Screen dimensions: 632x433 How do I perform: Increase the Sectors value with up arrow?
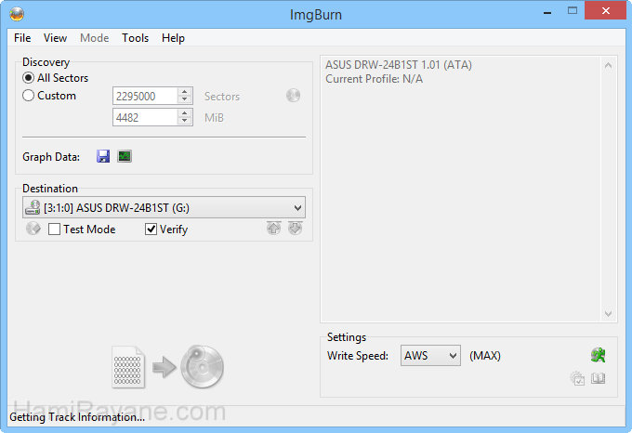(185, 91)
